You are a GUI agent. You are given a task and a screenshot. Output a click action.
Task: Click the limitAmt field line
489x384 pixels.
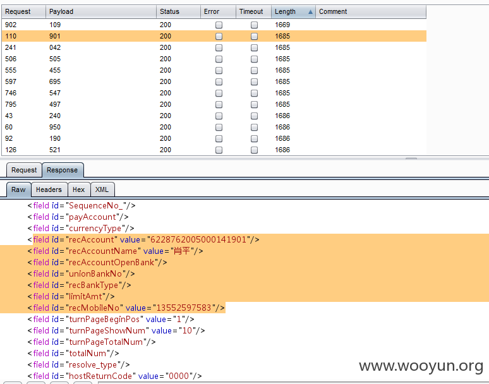71,296
